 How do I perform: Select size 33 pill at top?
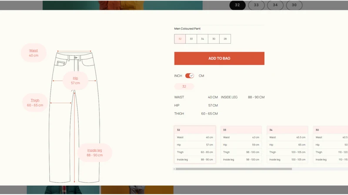pyautogui.click(x=256, y=5)
